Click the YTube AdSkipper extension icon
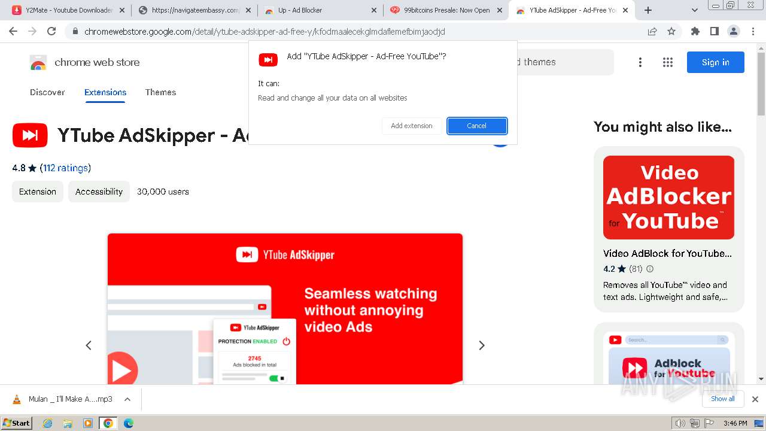 [x=30, y=135]
